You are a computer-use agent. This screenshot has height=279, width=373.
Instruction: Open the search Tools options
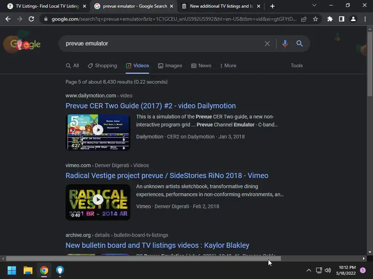297,65
